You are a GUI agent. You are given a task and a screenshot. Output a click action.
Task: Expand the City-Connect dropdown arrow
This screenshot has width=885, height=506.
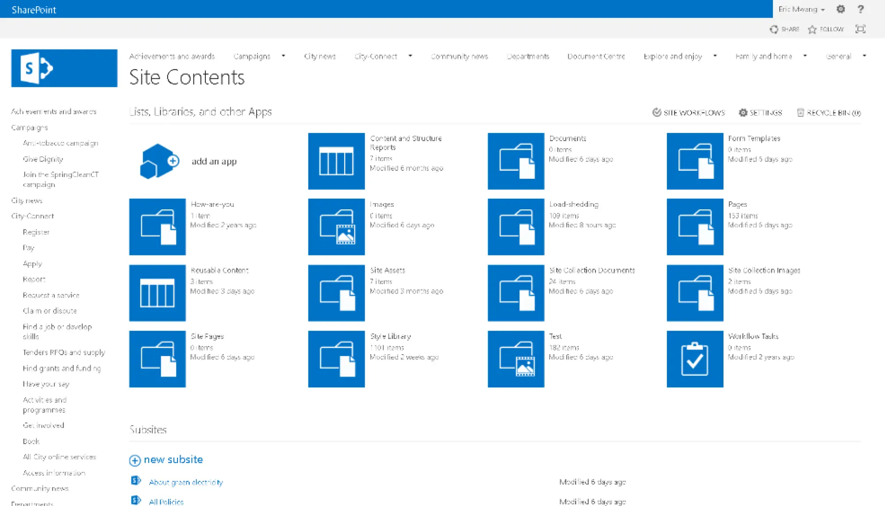[x=410, y=56]
